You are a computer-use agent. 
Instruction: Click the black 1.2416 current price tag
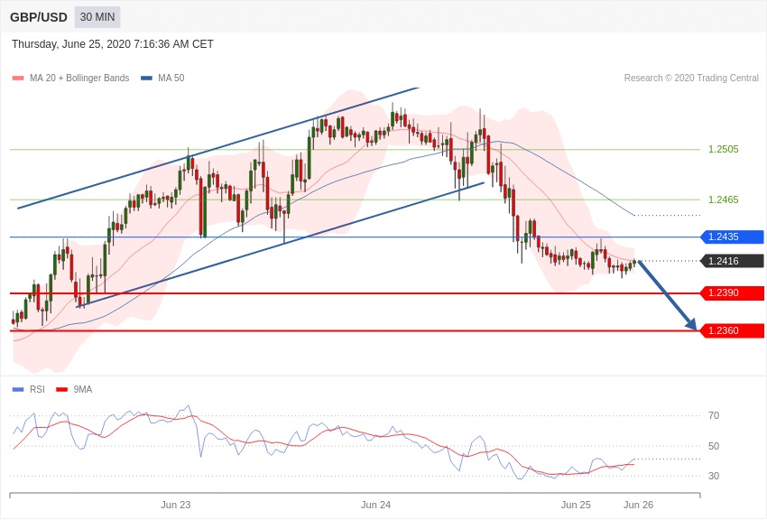coord(733,261)
